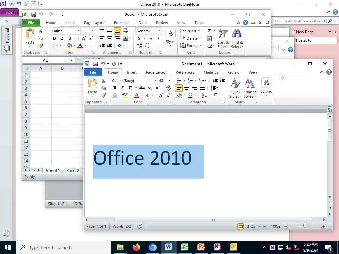The image size is (339, 254).
Task: Toggle Align Text Left in Word
Action: pos(179,88)
